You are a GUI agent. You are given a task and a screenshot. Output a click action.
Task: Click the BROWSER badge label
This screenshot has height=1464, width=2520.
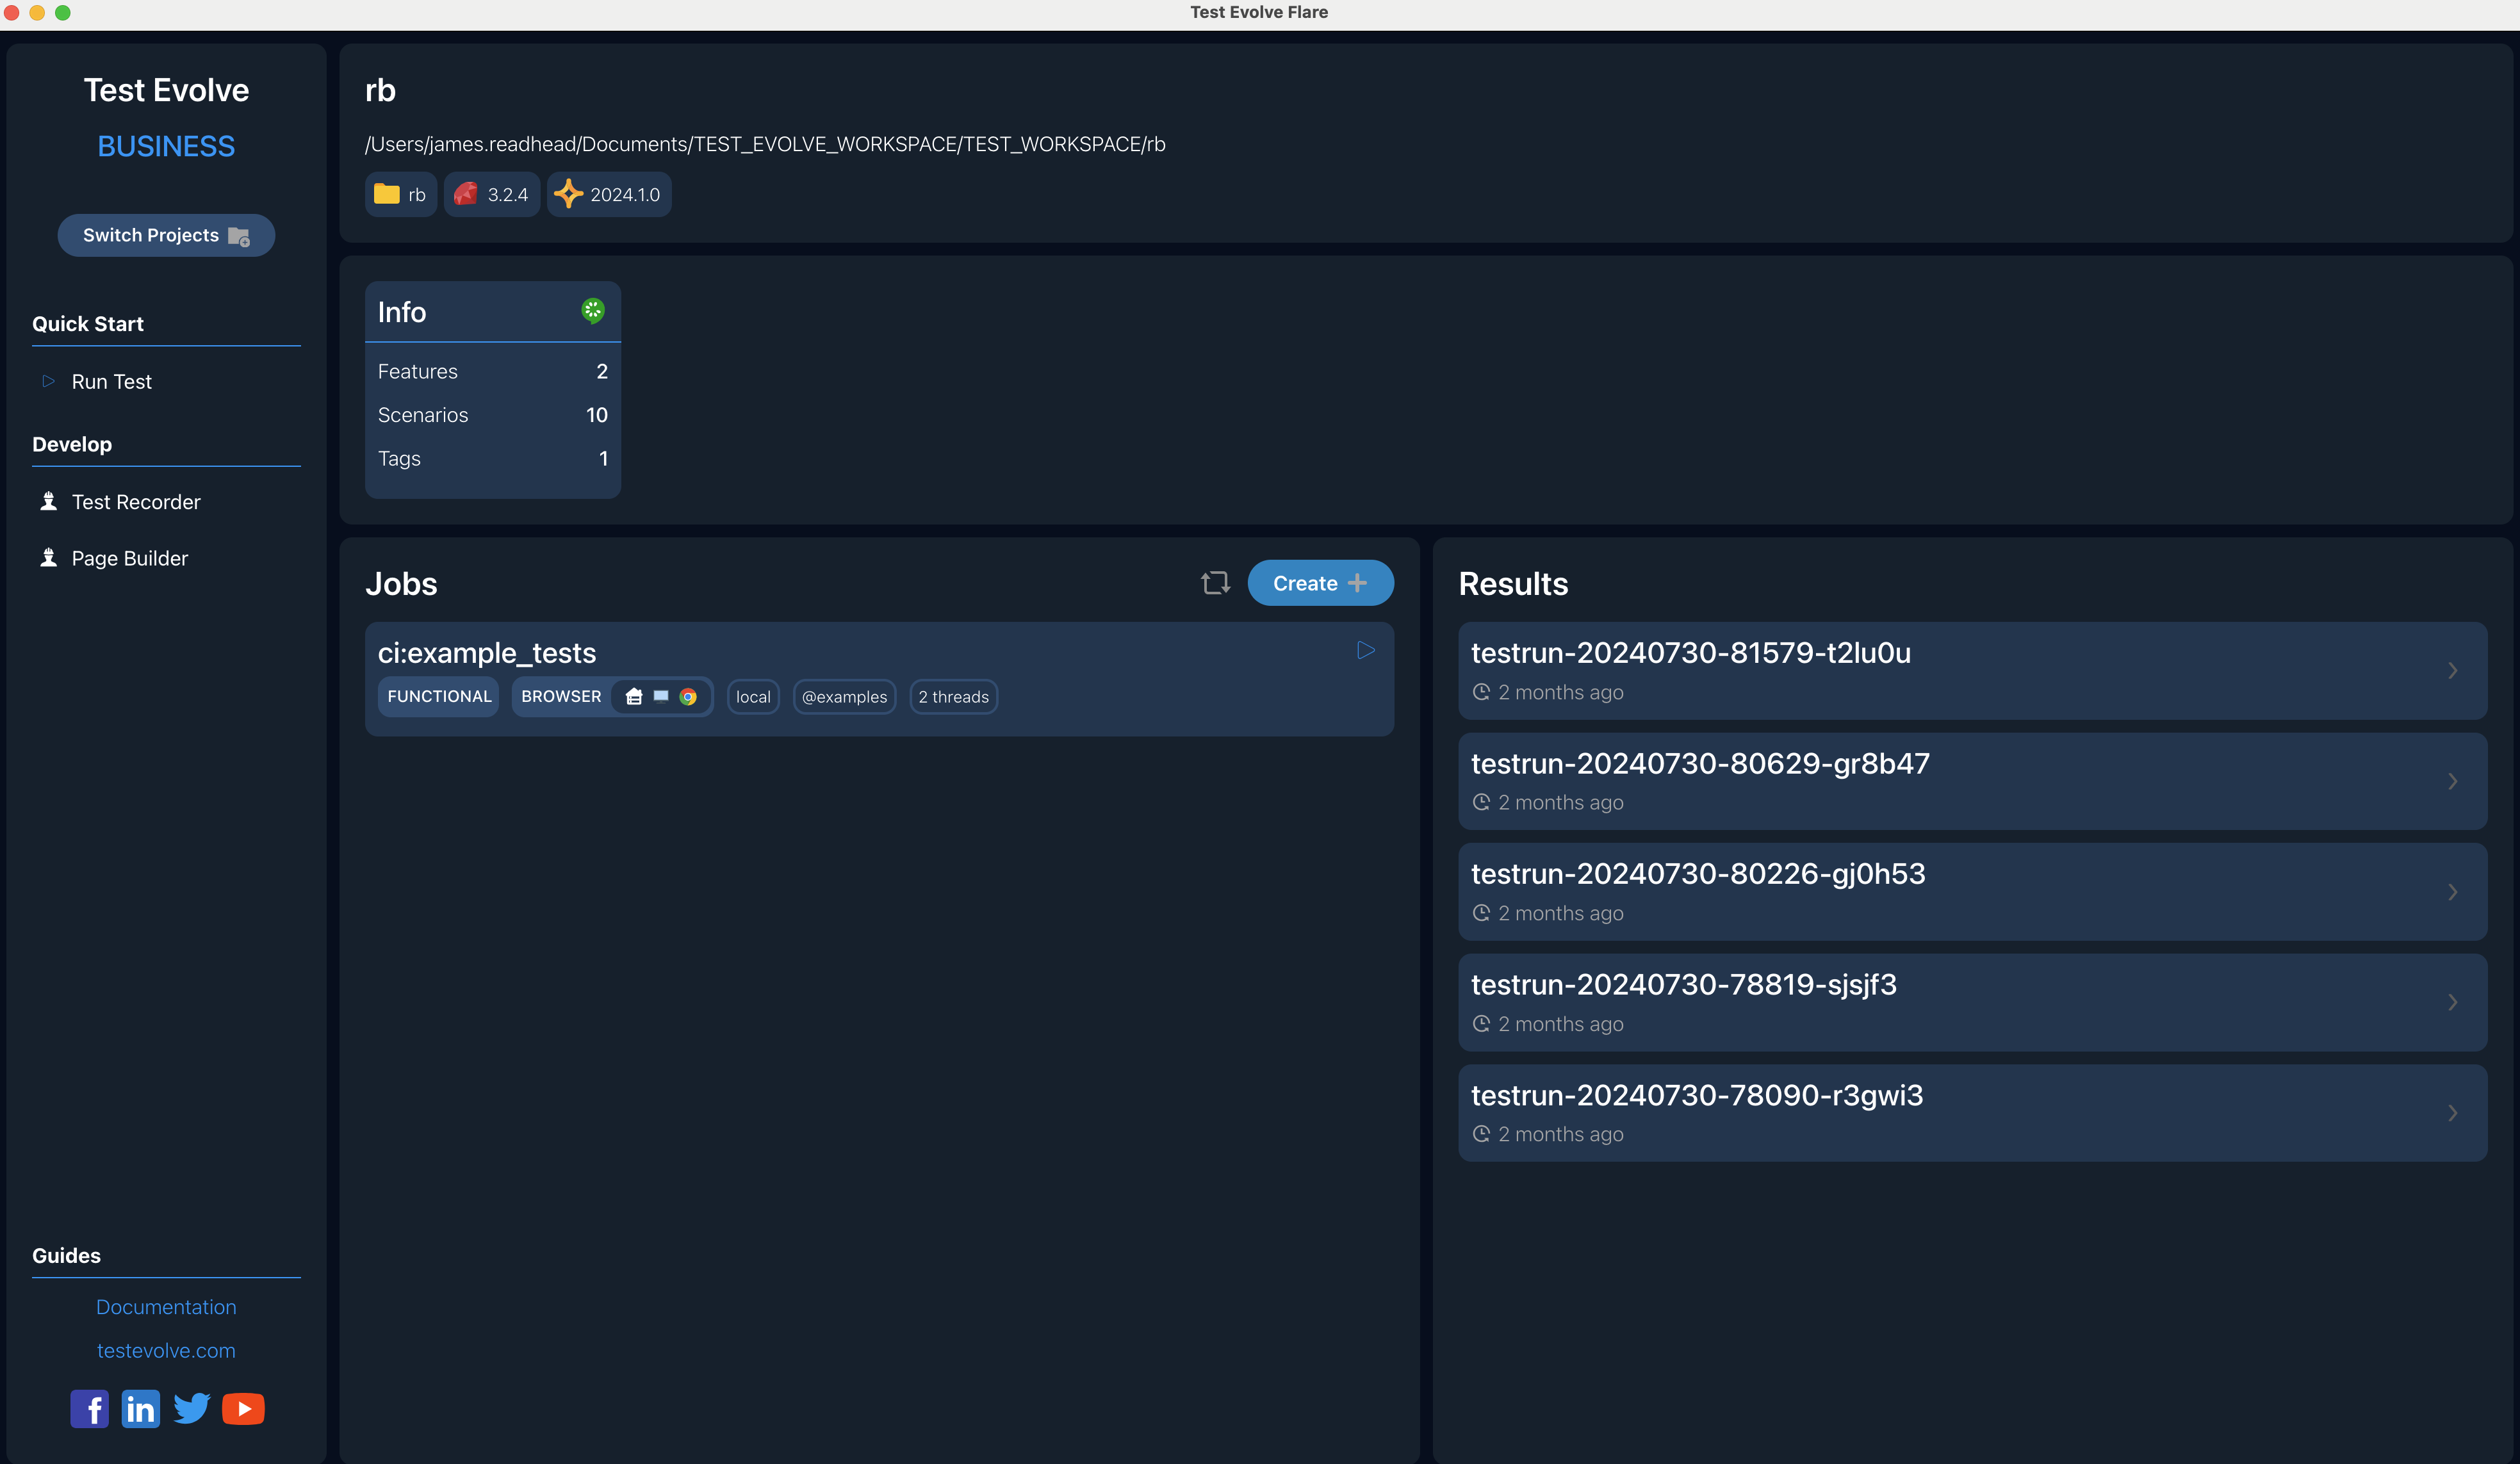pyautogui.click(x=561, y=697)
